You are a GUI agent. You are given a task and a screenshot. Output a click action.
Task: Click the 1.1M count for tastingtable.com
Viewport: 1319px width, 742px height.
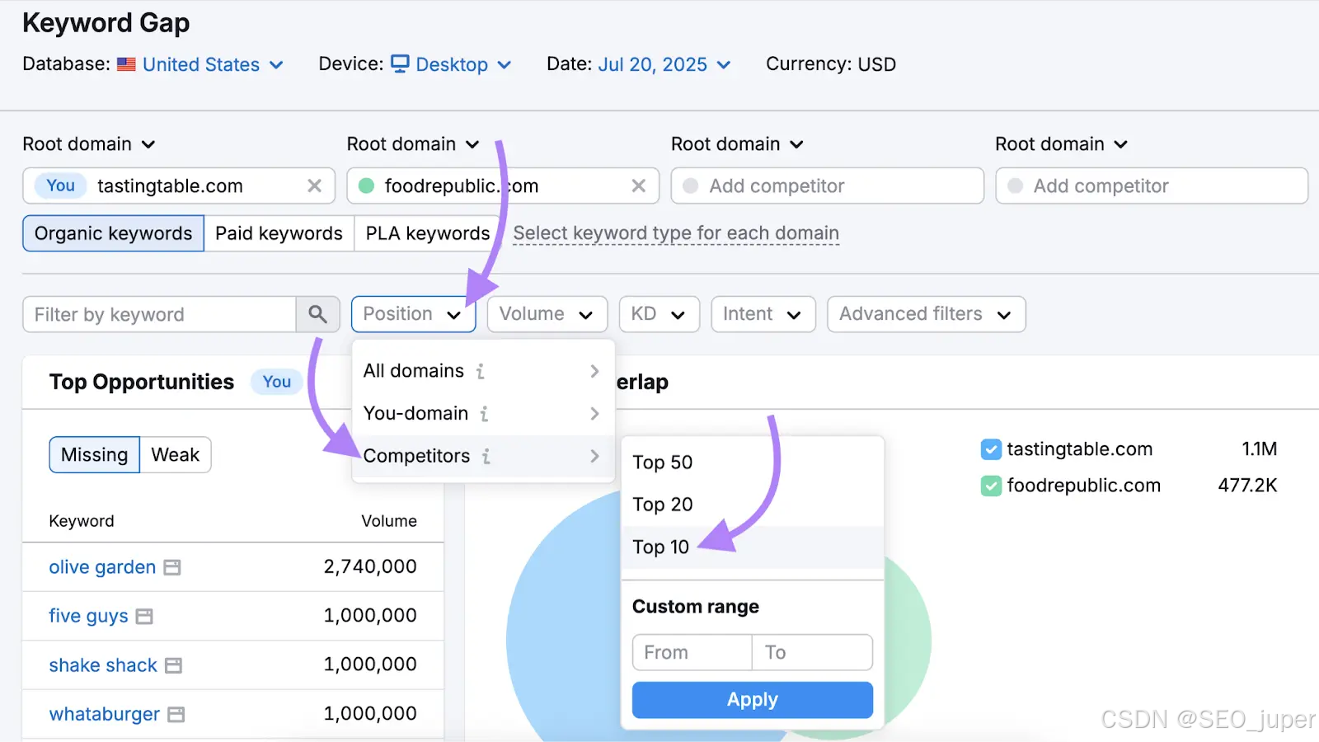(x=1260, y=449)
